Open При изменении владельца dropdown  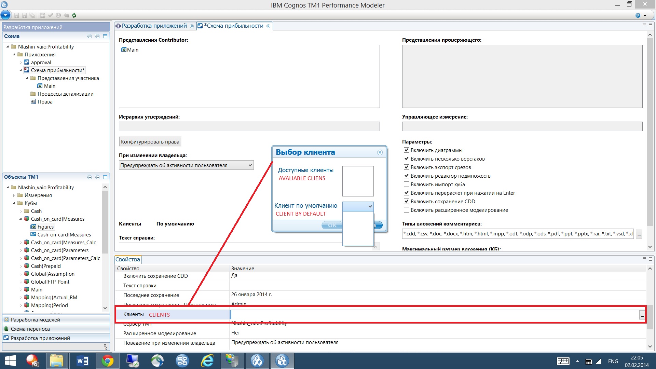pyautogui.click(x=186, y=165)
